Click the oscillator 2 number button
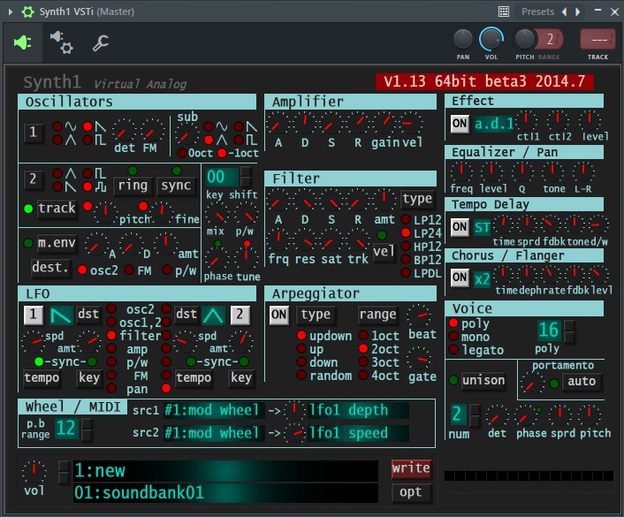Image resolution: width=624 pixels, height=517 pixels. pyautogui.click(x=33, y=179)
